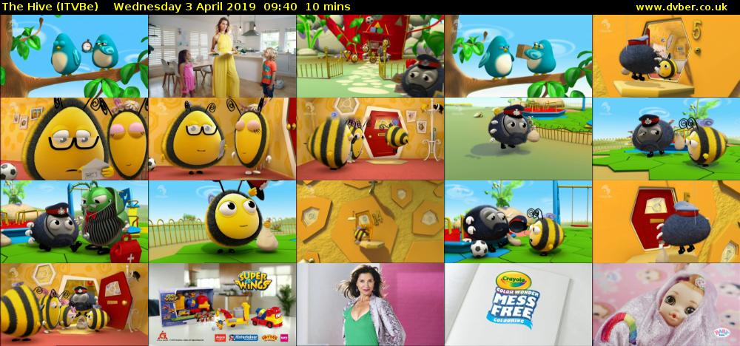This screenshot has height=346, width=740.
Task: Open thumbnail of woman in green top and silver jacket
Action: click(x=371, y=305)
